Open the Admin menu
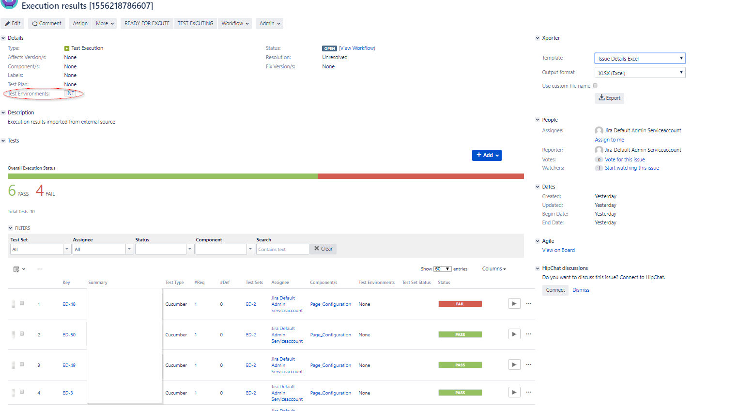This screenshot has height=411, width=739. pyautogui.click(x=269, y=23)
